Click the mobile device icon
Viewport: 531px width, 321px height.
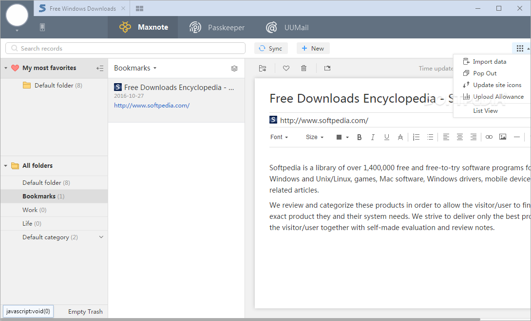pyautogui.click(x=42, y=27)
